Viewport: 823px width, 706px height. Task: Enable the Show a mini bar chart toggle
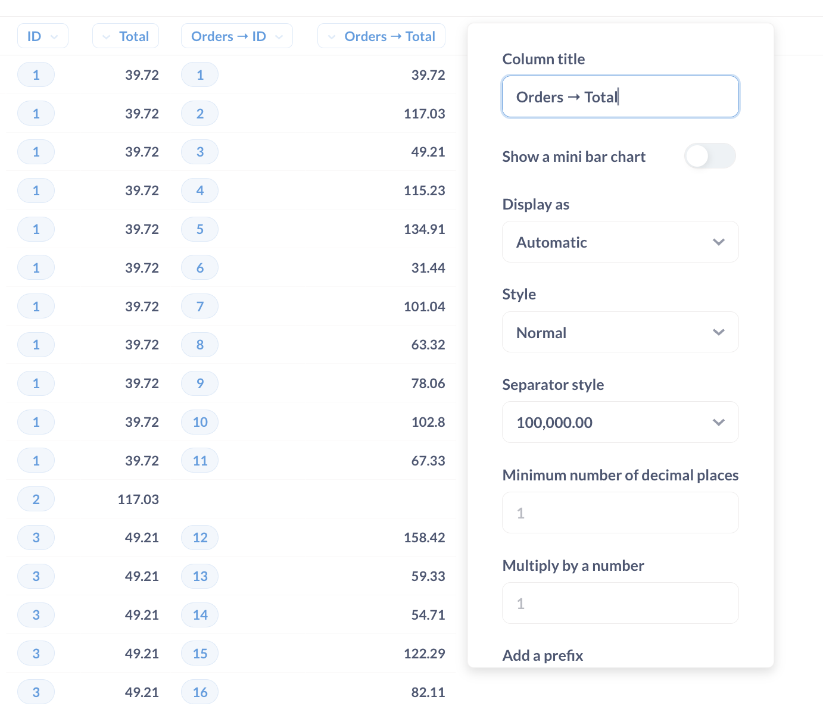click(x=710, y=155)
